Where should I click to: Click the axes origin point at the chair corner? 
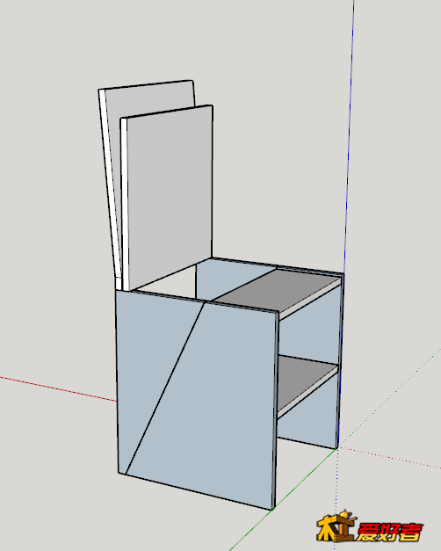click(x=337, y=448)
